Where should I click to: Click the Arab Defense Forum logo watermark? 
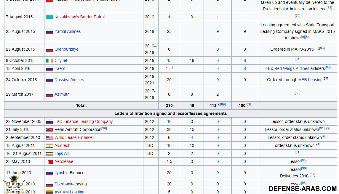(x=14, y=183)
